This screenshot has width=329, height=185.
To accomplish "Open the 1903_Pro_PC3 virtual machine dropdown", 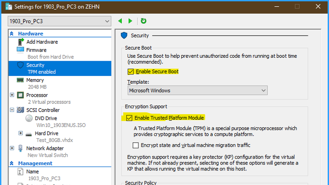I will click(59, 21).
